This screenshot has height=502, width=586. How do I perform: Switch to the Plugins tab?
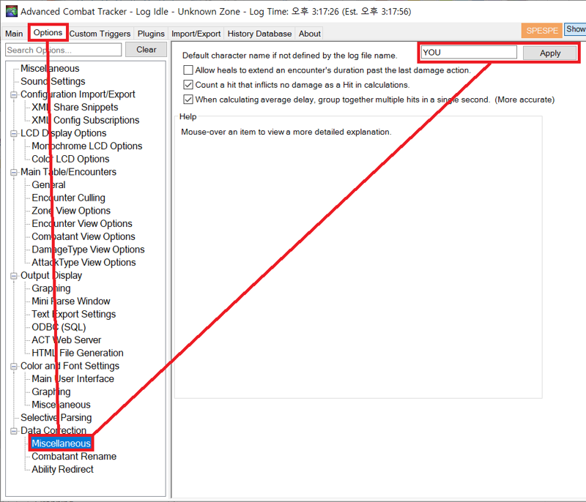pyautogui.click(x=151, y=34)
